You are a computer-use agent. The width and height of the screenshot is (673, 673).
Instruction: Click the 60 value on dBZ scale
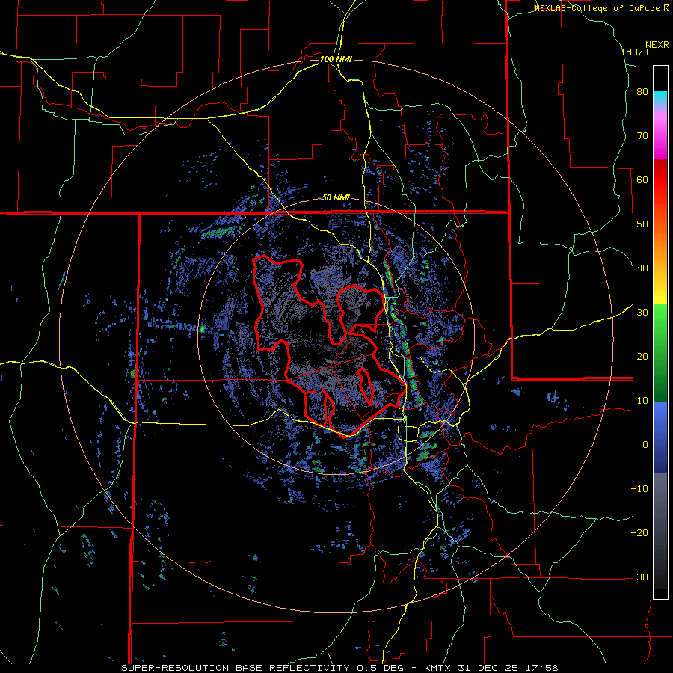click(642, 179)
